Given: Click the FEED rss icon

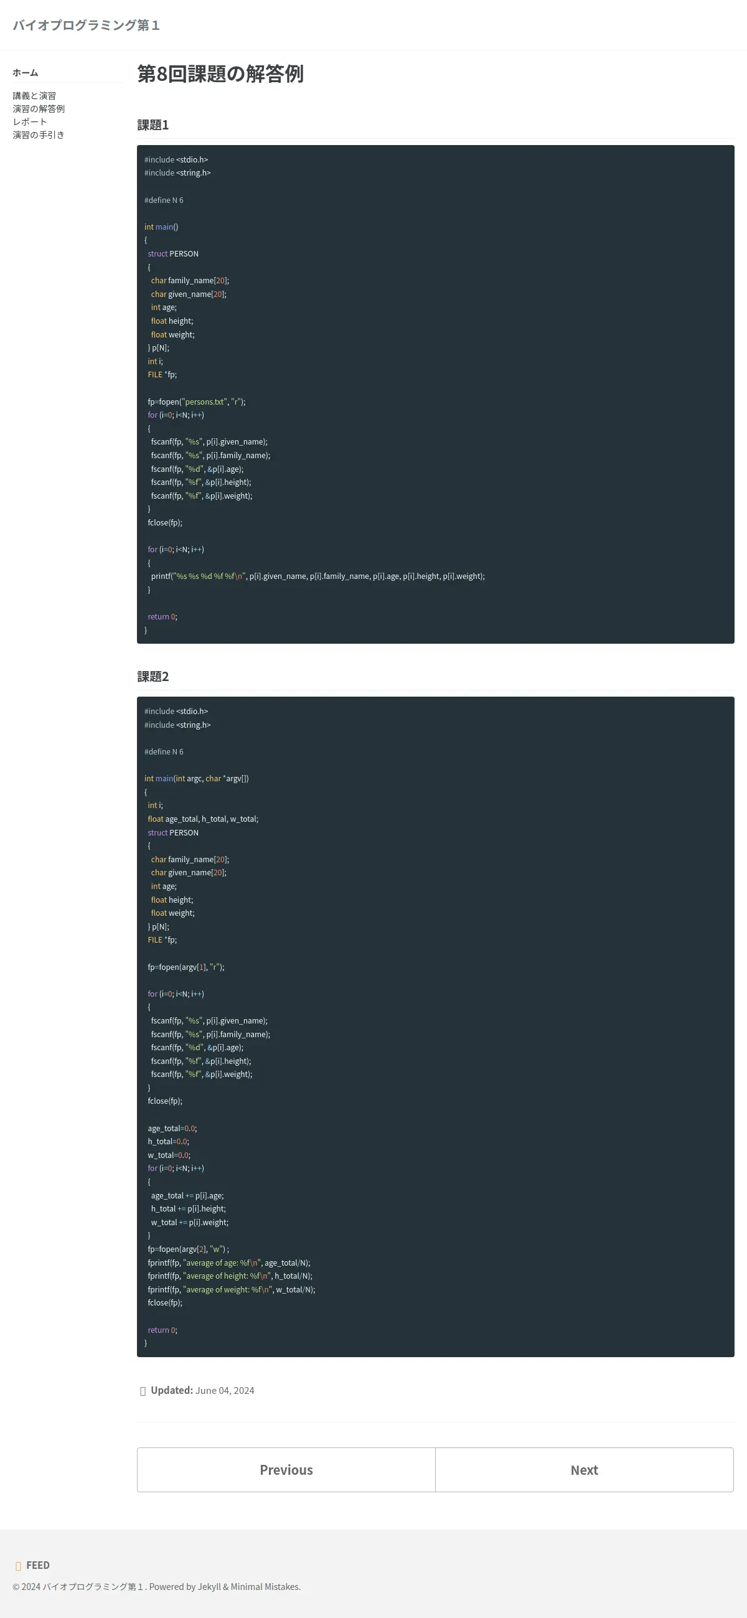Looking at the screenshot, I should 18,1565.
